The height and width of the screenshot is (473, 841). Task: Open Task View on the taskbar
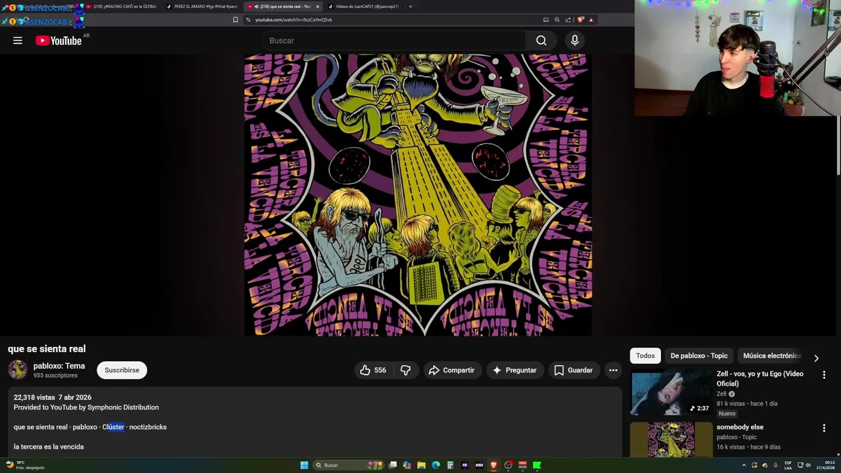[x=393, y=465]
